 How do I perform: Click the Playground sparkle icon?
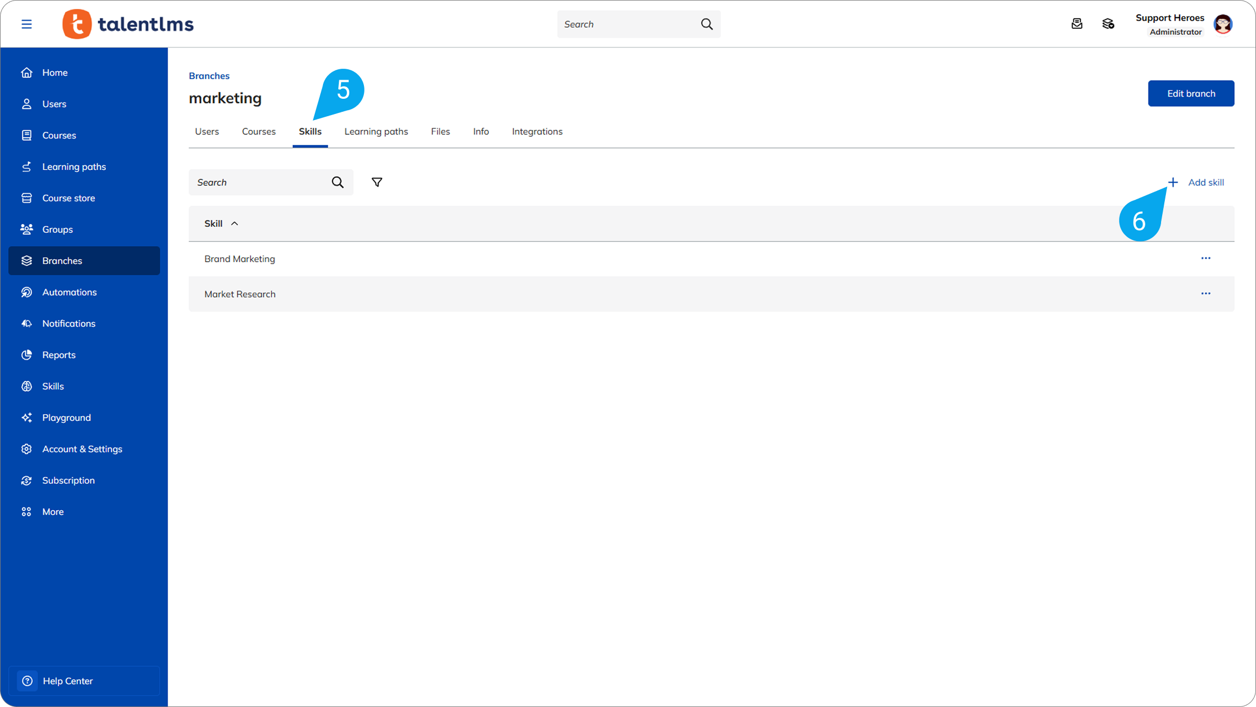pyautogui.click(x=27, y=418)
